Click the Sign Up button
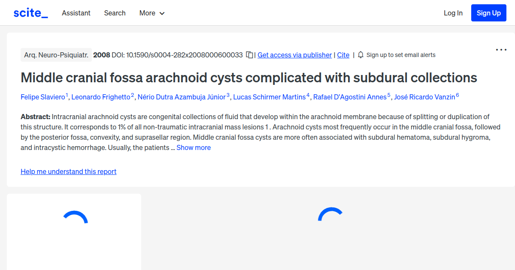Screen dimensions: 515x270 pos(488,12)
